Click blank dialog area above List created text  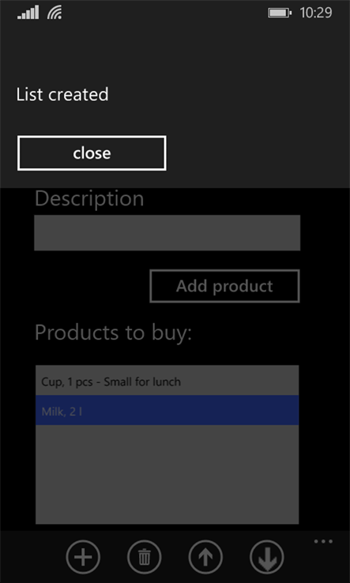point(175,52)
